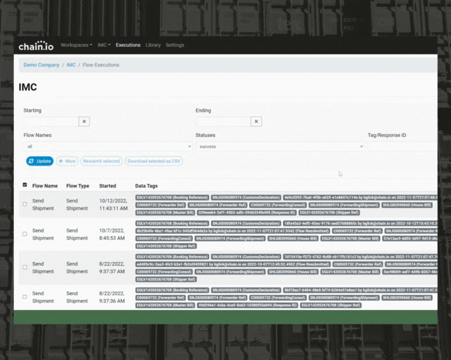Click the 10/7/2022, 8:45:53 AM timestamp

pyautogui.click(x=112, y=234)
